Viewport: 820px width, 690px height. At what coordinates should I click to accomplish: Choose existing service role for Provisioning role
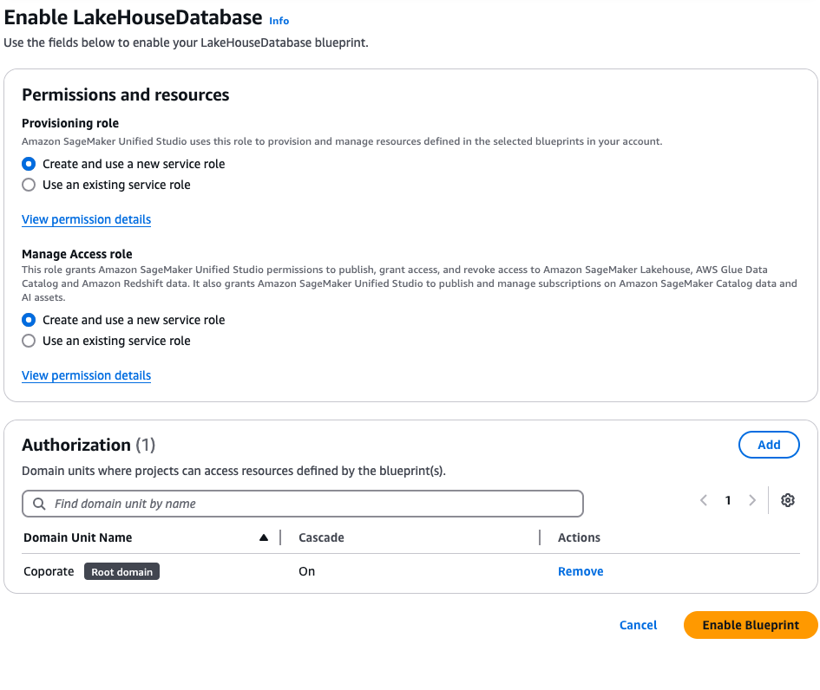pyautogui.click(x=29, y=185)
